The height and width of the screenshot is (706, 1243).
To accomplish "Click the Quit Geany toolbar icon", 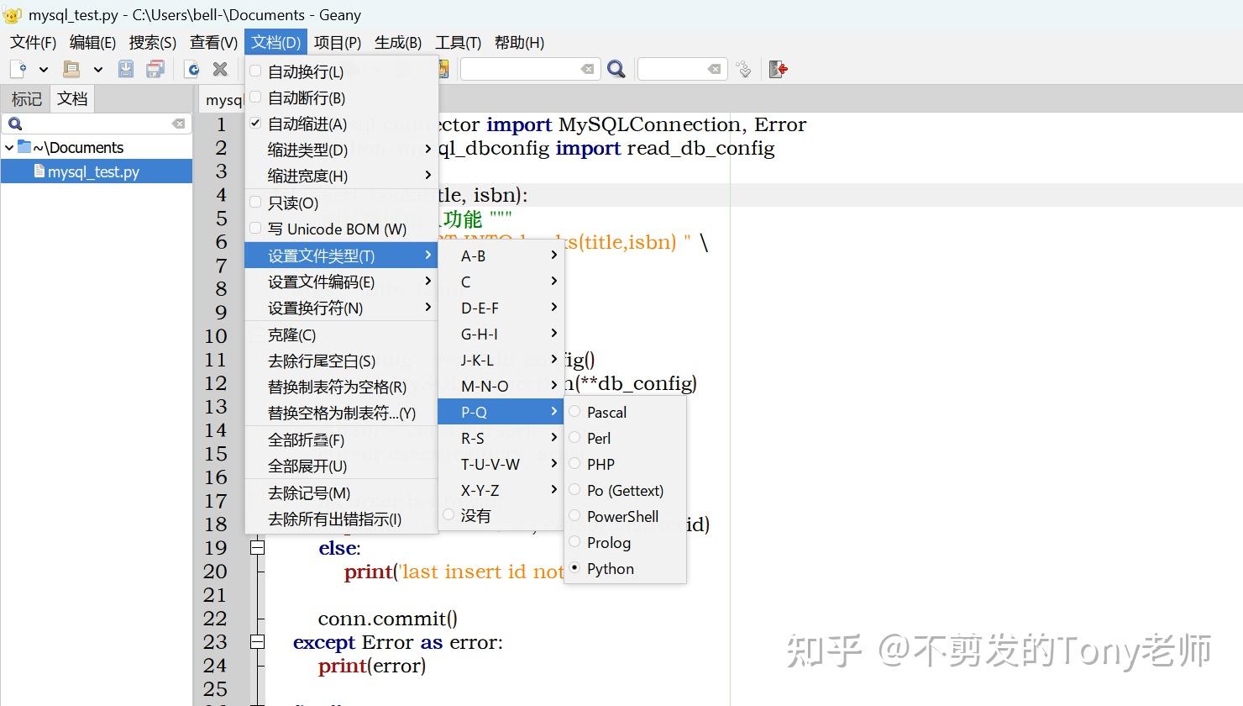I will tap(779, 69).
